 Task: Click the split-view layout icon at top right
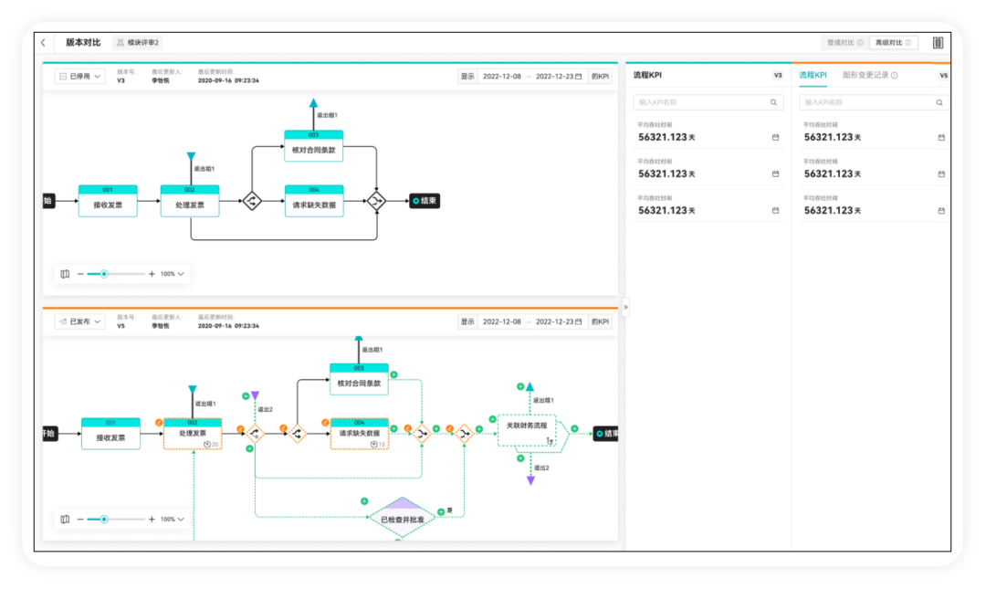pos(938,43)
